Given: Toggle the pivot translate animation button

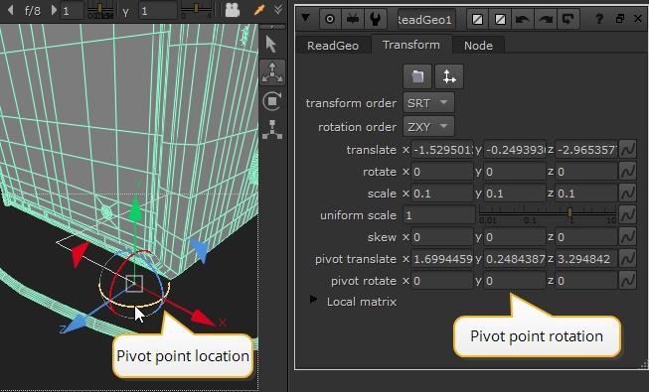Looking at the screenshot, I should tap(627, 259).
